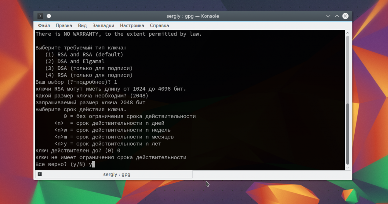Click the pin on all desktops icon
388x204 pixels.
coord(49,16)
